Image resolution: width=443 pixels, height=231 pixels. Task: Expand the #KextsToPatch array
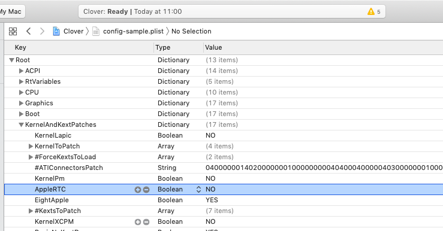[x=31, y=211]
